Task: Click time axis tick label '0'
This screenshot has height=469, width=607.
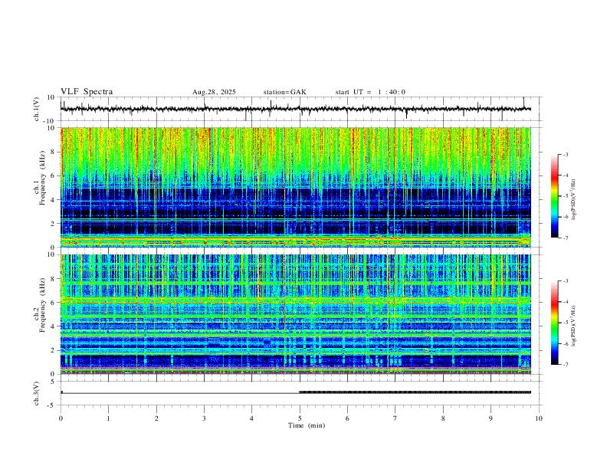Action: (61, 418)
